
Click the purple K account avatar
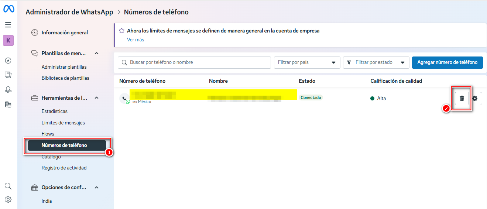click(8, 40)
